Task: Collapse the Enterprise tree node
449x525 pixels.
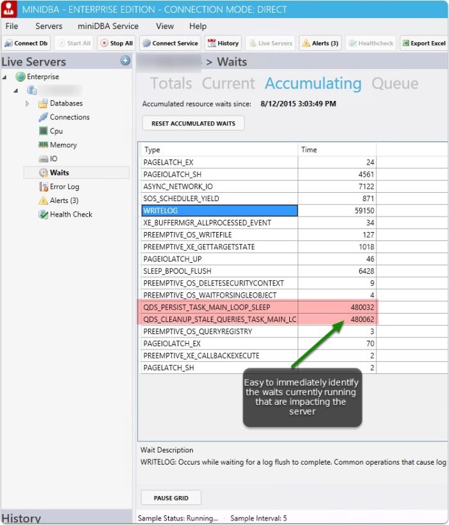Action: (x=6, y=77)
